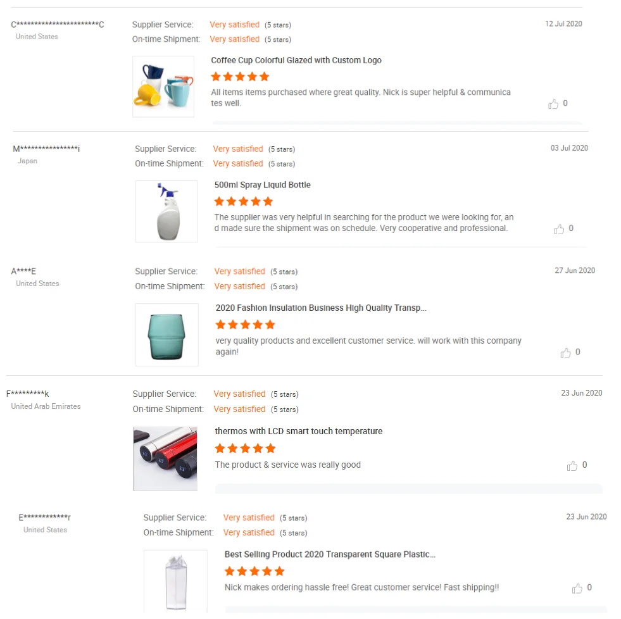Open the colorful coffee cups thumbnail
Image resolution: width=621 pixels, height=619 pixels.
click(x=163, y=86)
